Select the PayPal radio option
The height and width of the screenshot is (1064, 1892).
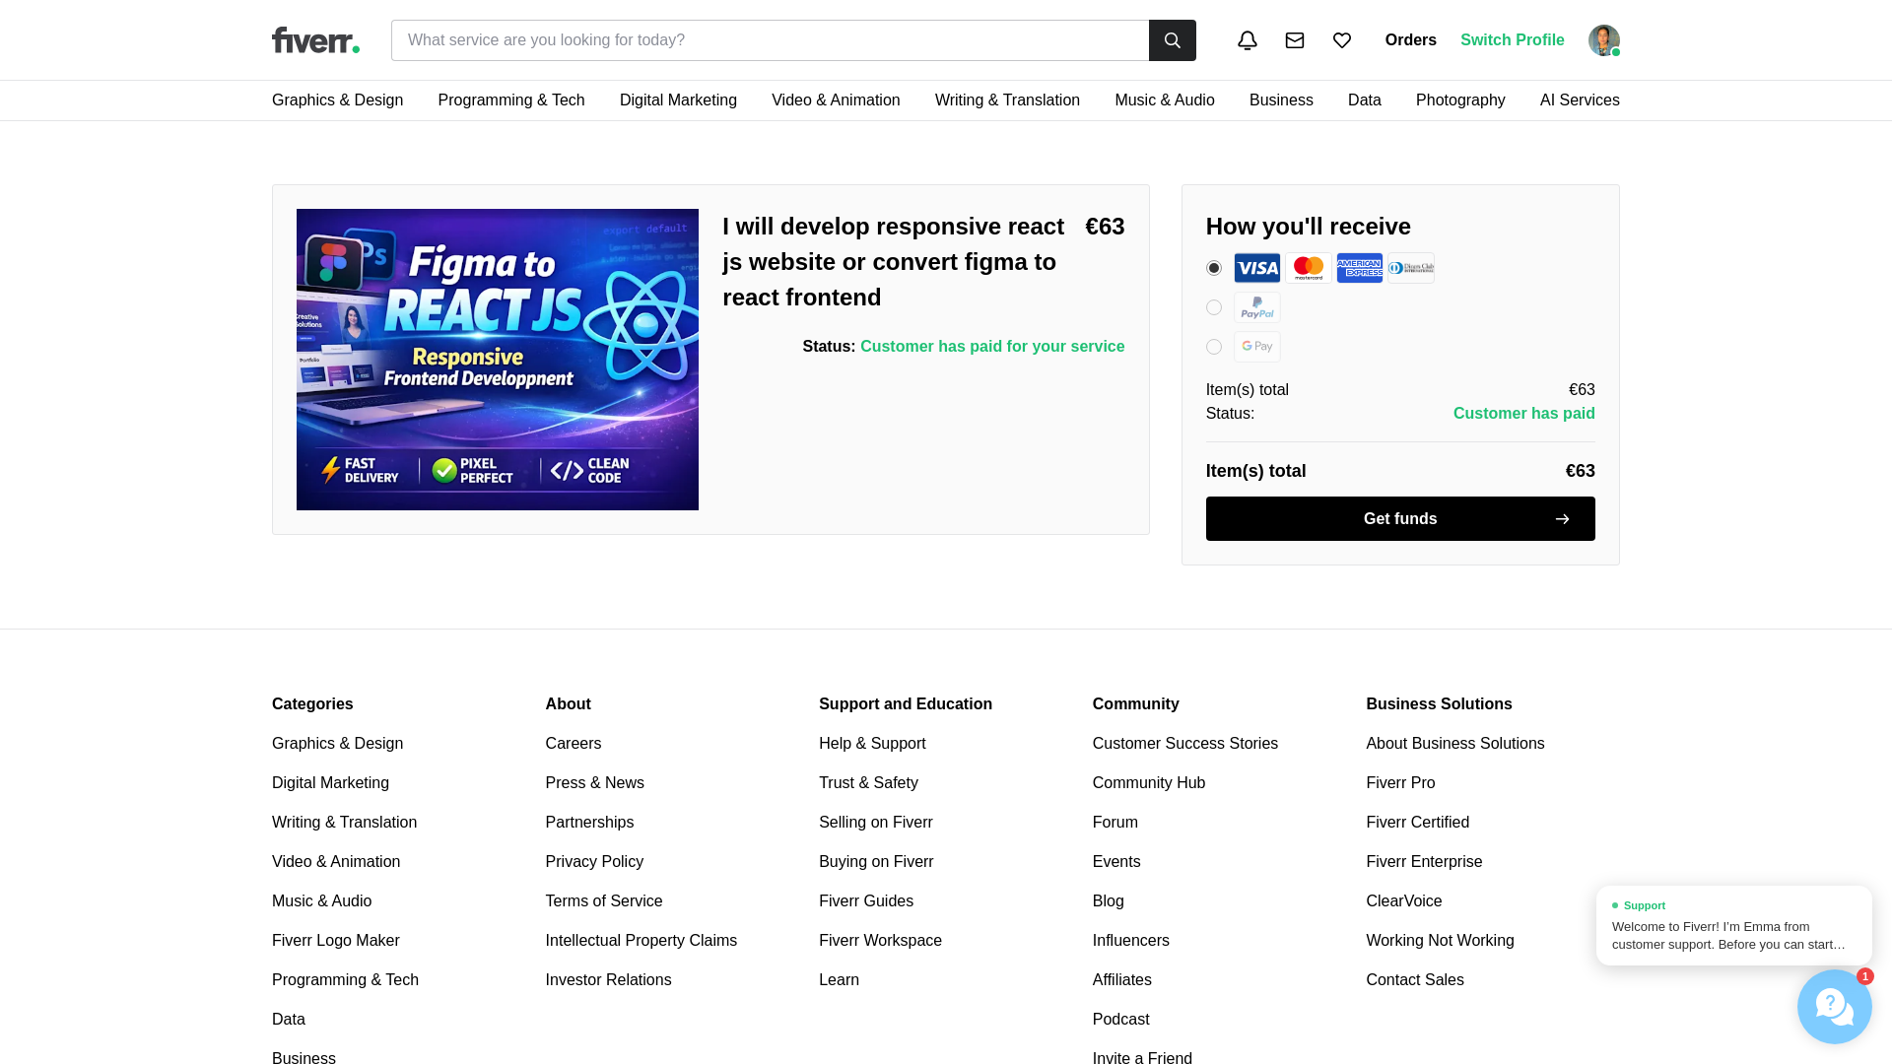(1213, 307)
